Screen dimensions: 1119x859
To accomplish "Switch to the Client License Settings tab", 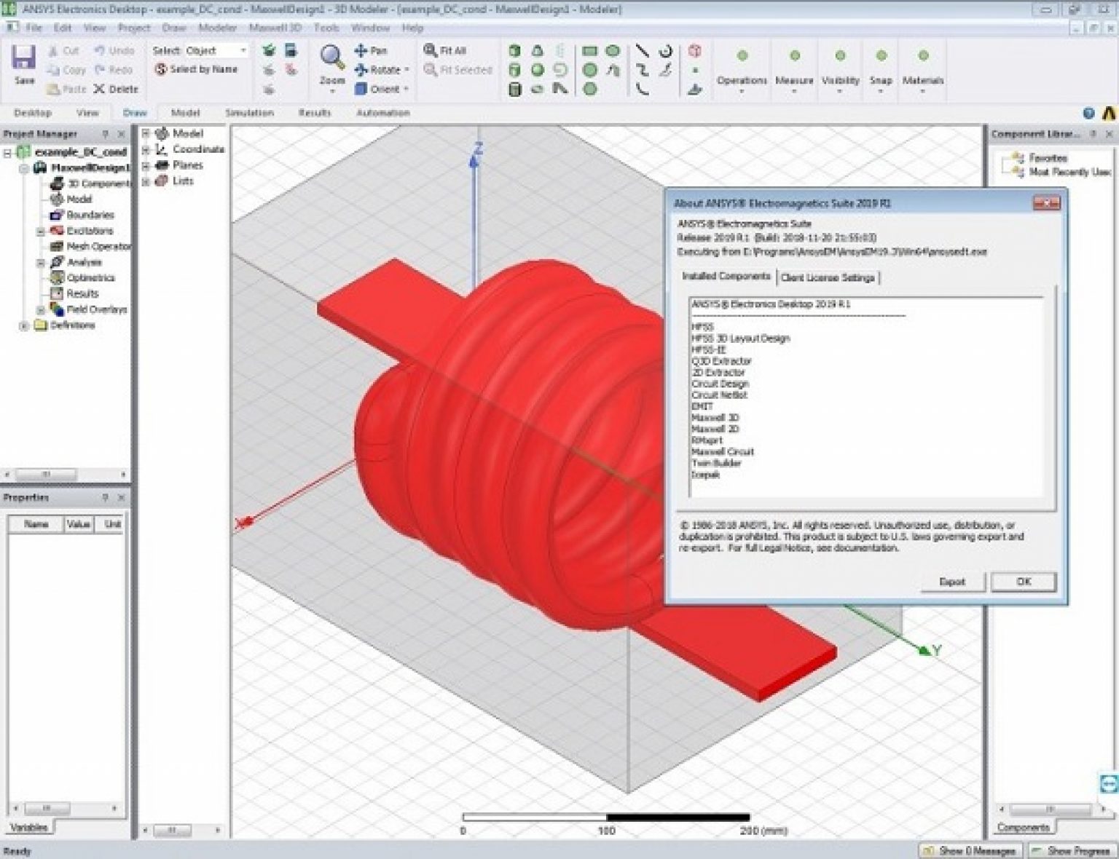I will [829, 277].
